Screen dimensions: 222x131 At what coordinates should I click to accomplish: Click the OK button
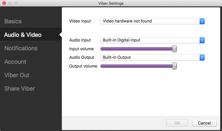pos(177,123)
